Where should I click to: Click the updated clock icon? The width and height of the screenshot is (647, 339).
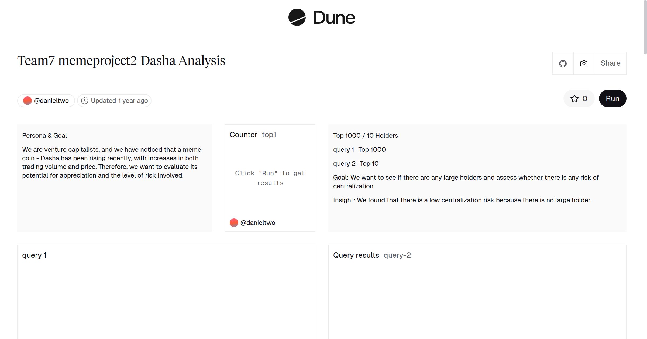(85, 101)
